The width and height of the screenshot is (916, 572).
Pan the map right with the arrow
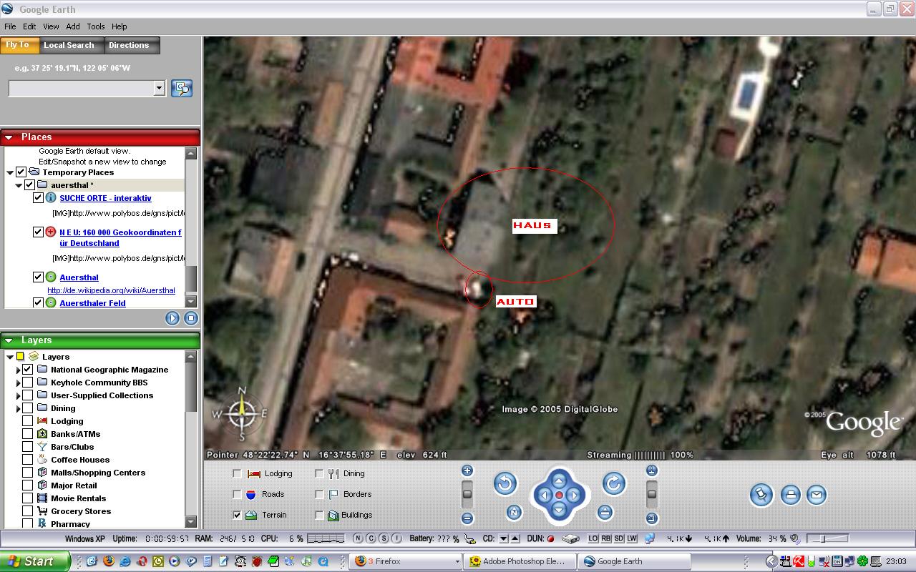tap(574, 495)
